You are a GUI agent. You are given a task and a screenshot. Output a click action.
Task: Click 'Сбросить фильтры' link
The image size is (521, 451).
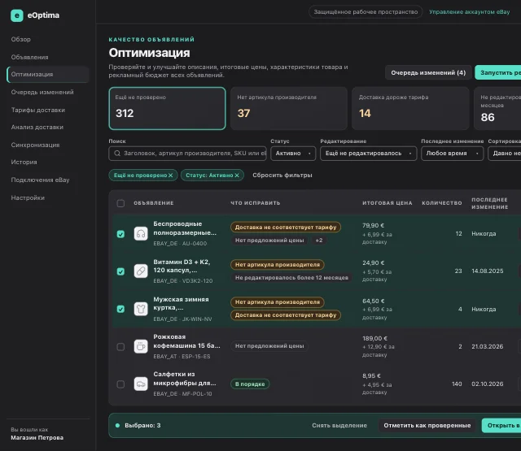tap(282, 175)
